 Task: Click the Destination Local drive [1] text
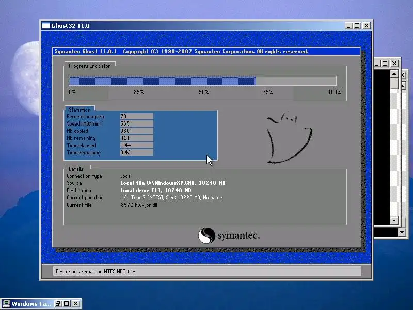click(156, 190)
